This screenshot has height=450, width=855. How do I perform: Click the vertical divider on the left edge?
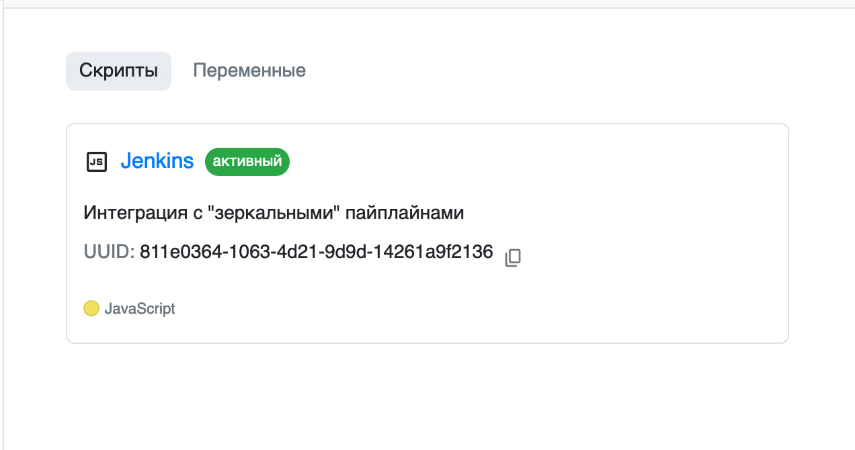[3, 228]
